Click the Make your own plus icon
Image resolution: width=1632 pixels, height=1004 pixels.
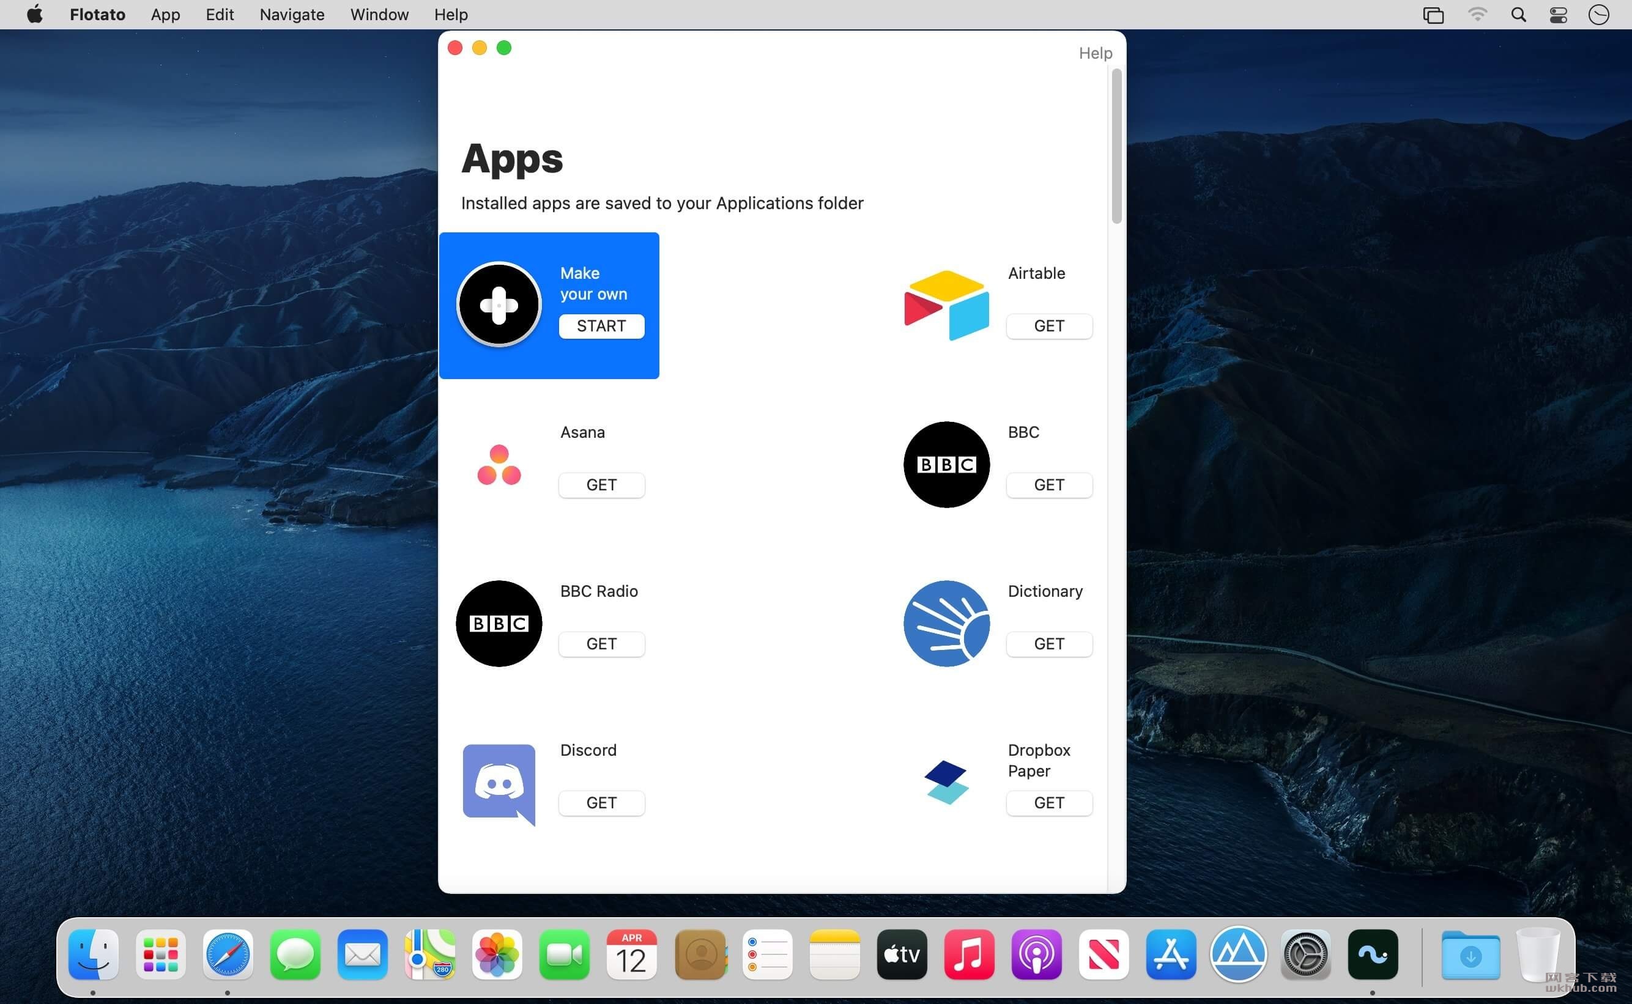click(499, 305)
